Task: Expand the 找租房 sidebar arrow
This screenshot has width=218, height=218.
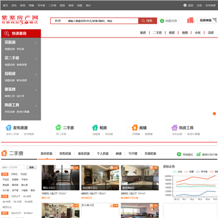Action: 36,74
